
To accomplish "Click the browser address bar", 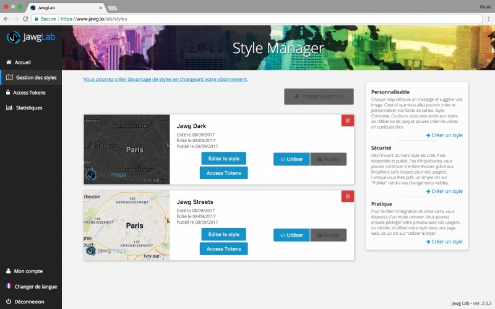I will click(257, 19).
